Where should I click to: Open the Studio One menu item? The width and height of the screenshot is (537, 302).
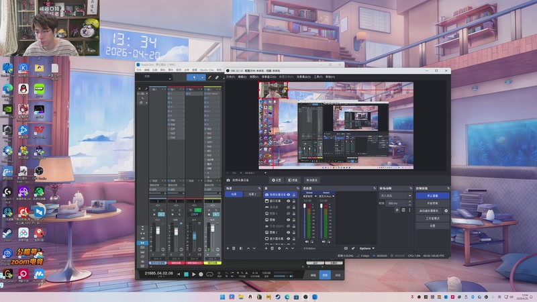[207, 70]
